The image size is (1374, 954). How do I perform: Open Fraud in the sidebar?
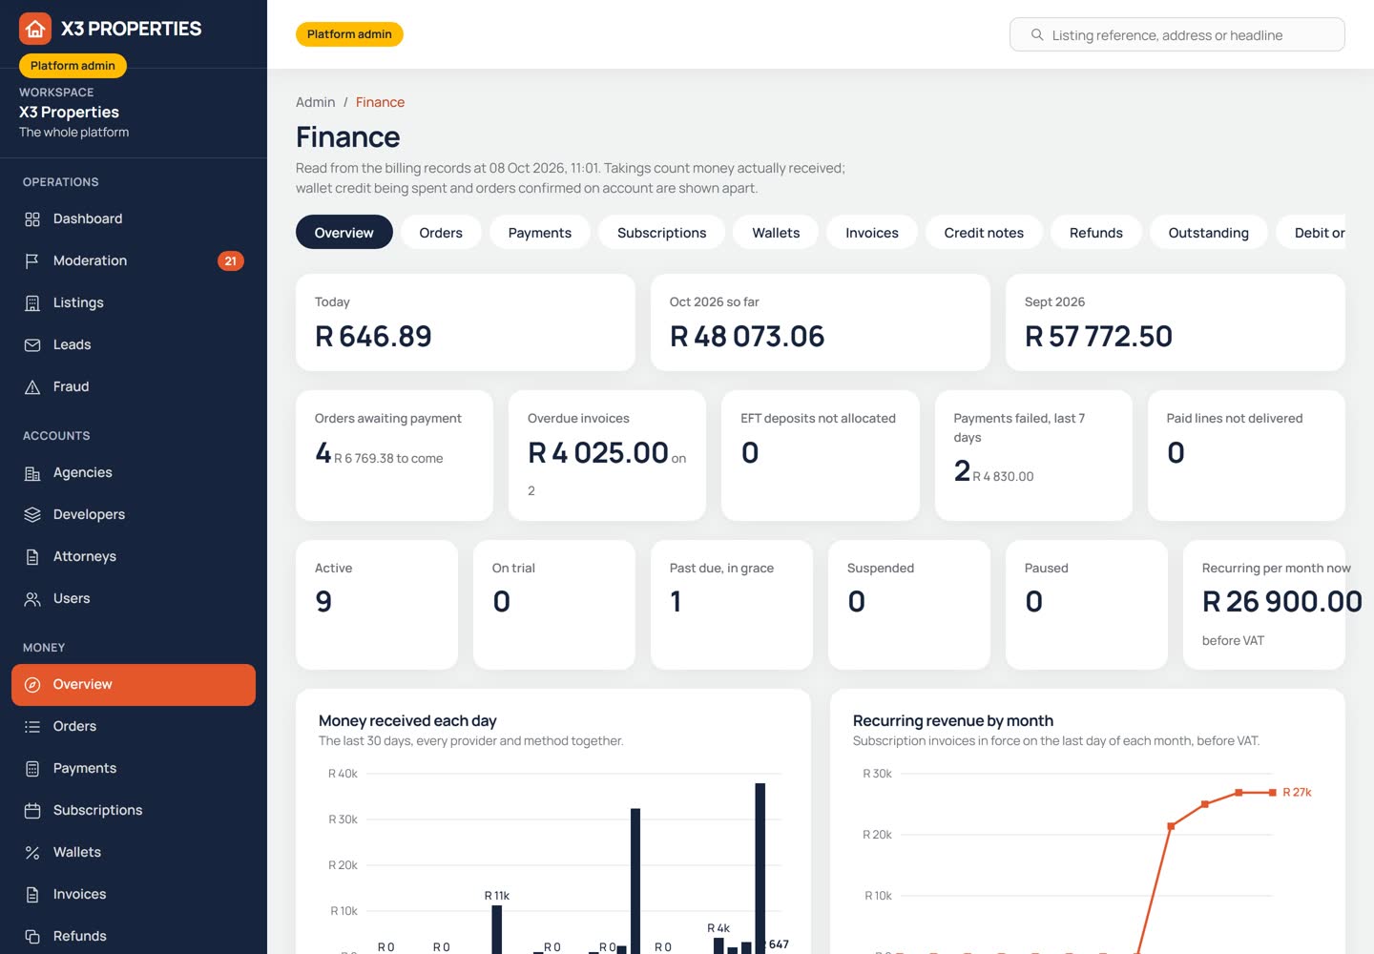pos(134,387)
